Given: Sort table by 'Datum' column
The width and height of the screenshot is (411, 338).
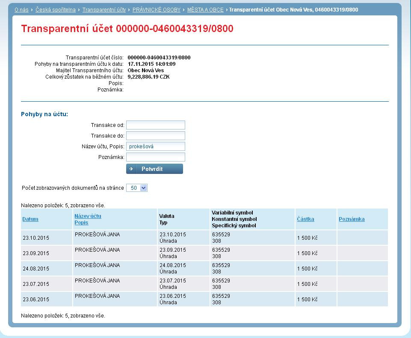Looking at the screenshot, I should click(x=30, y=219).
